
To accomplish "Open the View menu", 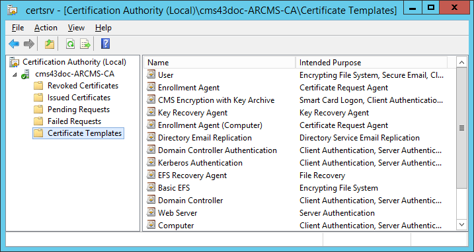I will [x=76, y=28].
